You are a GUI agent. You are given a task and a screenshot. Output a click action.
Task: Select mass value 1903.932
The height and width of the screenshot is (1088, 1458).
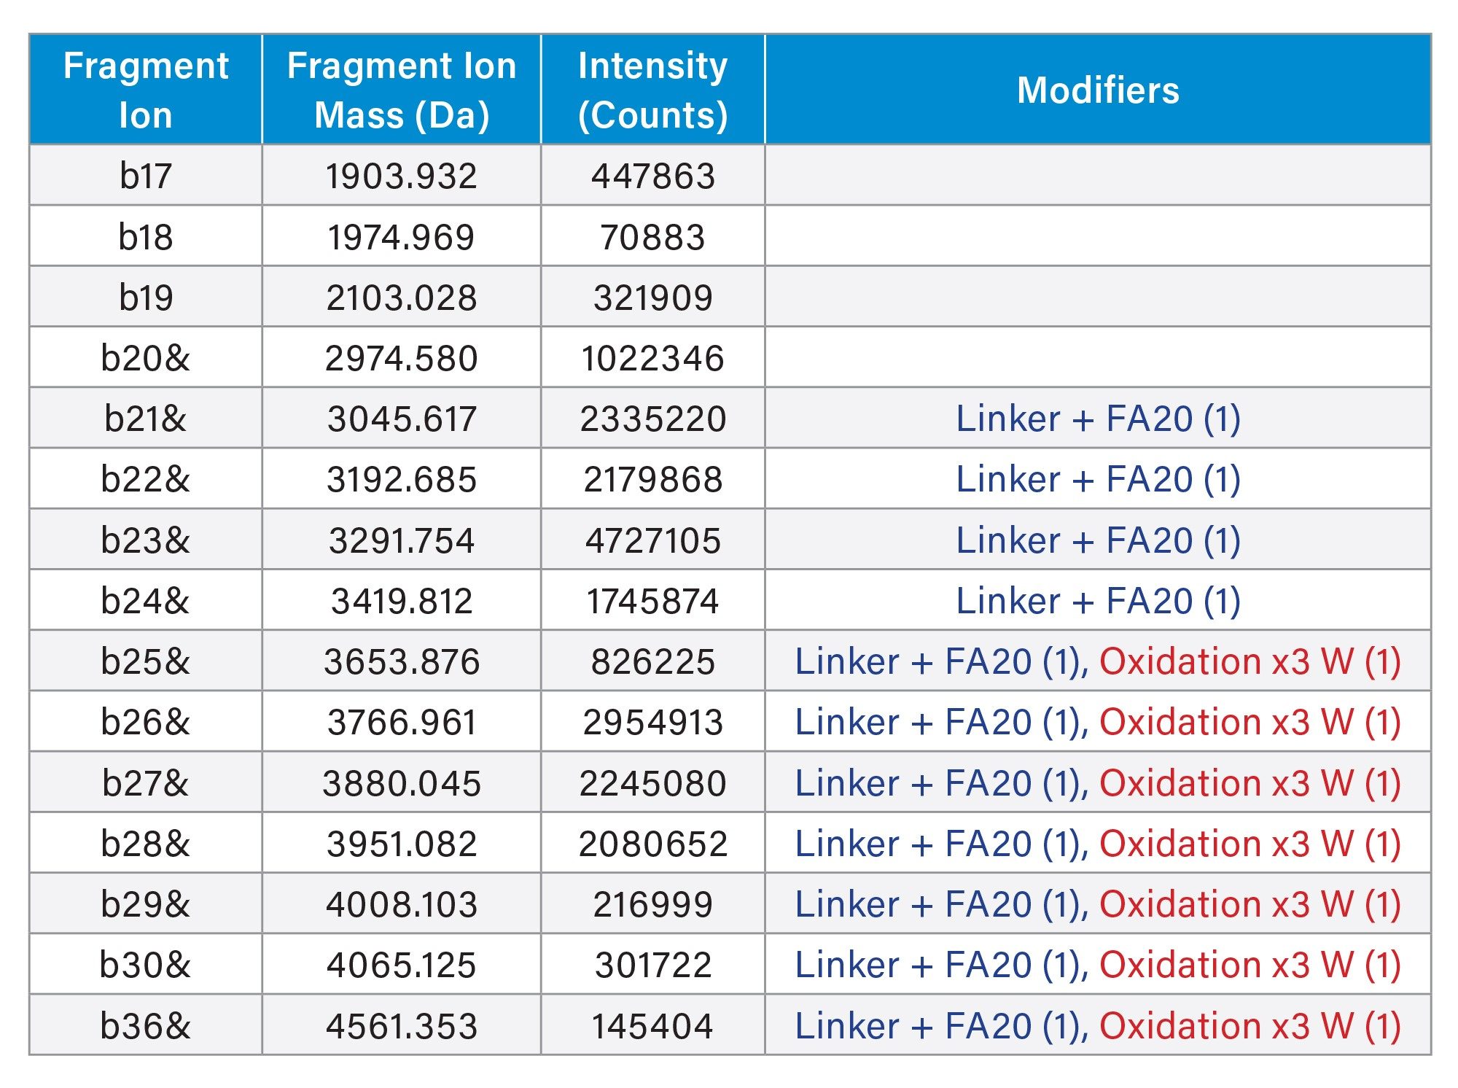[x=402, y=176]
